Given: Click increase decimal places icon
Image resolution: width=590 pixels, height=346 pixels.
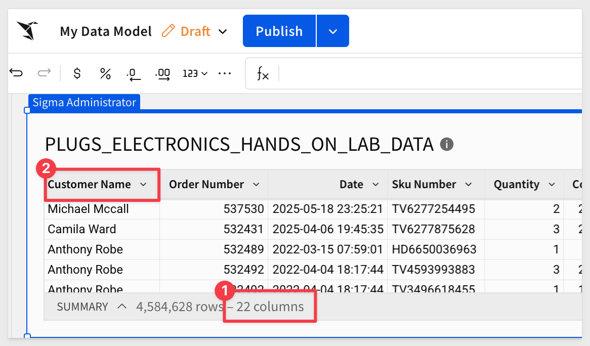Looking at the screenshot, I should (162, 74).
